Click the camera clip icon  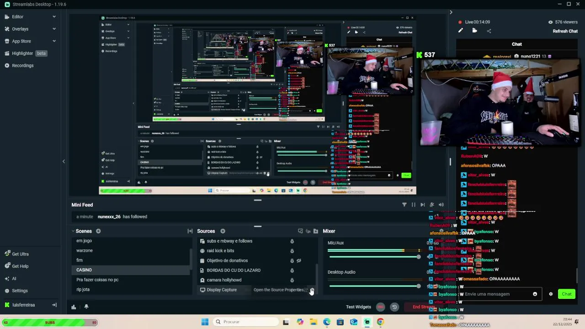point(474,31)
